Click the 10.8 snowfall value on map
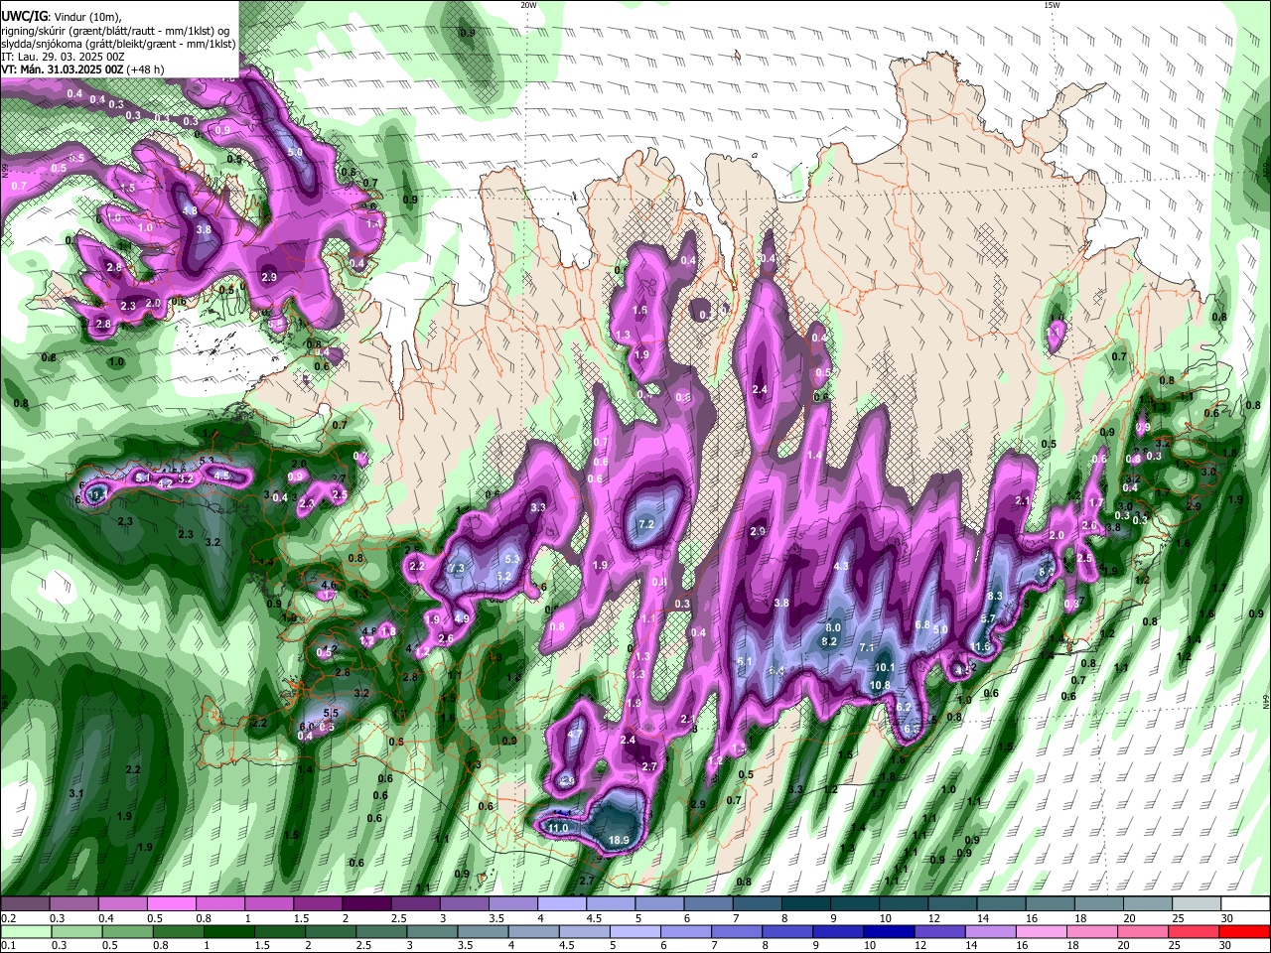 pyautogui.click(x=880, y=685)
